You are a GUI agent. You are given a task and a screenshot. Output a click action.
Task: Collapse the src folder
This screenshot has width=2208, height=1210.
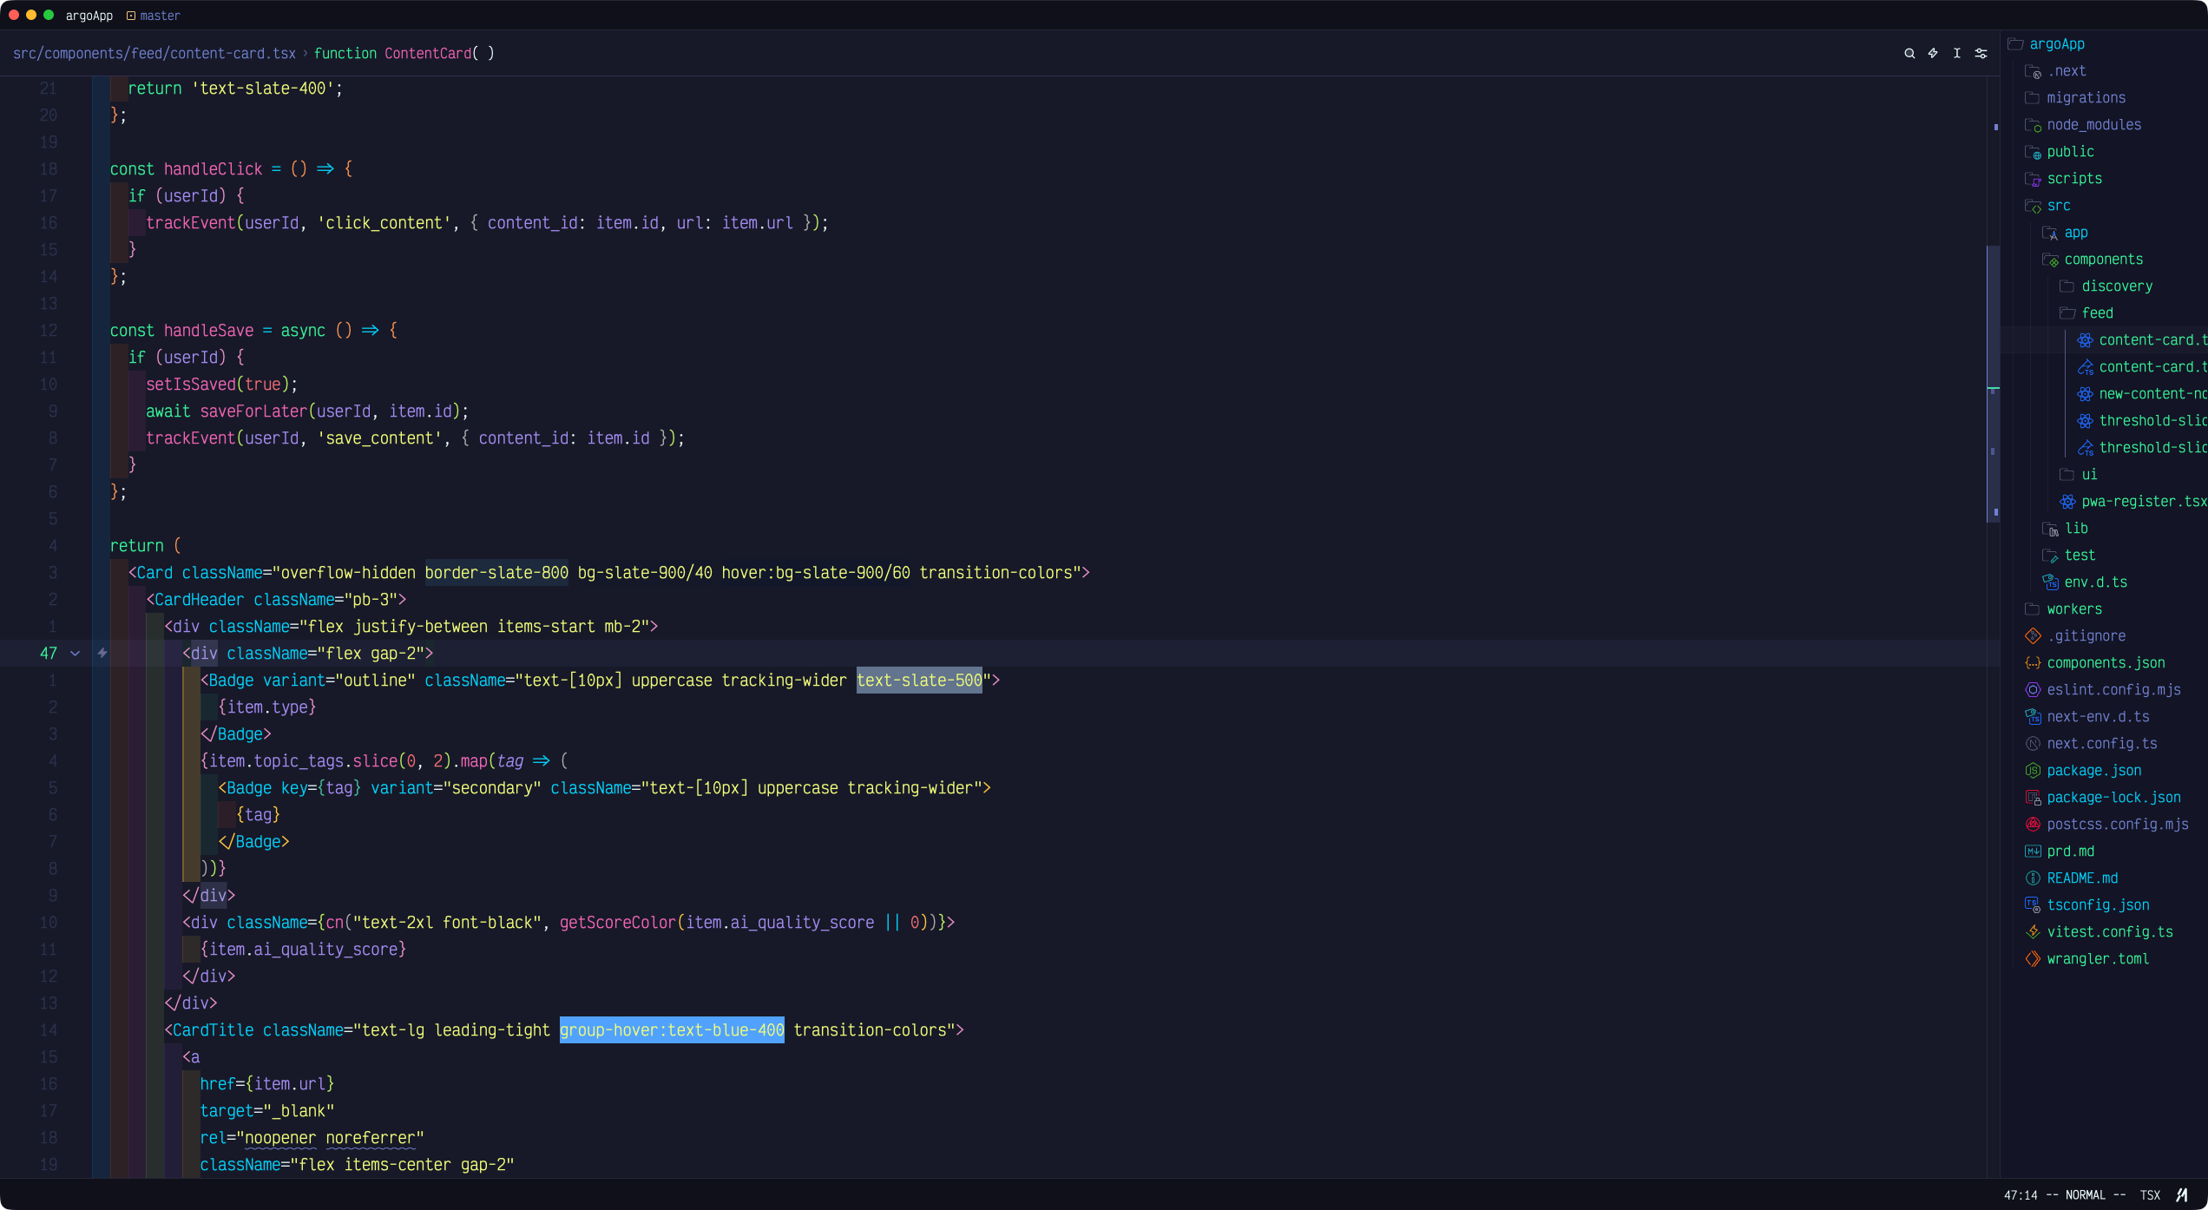point(2047,206)
